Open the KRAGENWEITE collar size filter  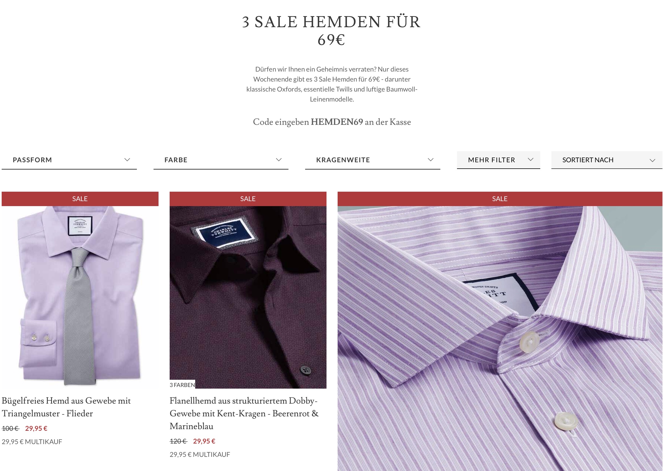click(372, 160)
